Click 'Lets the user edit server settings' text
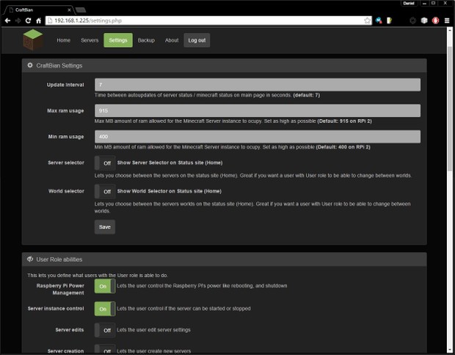Viewport: 455px width, 355px height. 153,330
